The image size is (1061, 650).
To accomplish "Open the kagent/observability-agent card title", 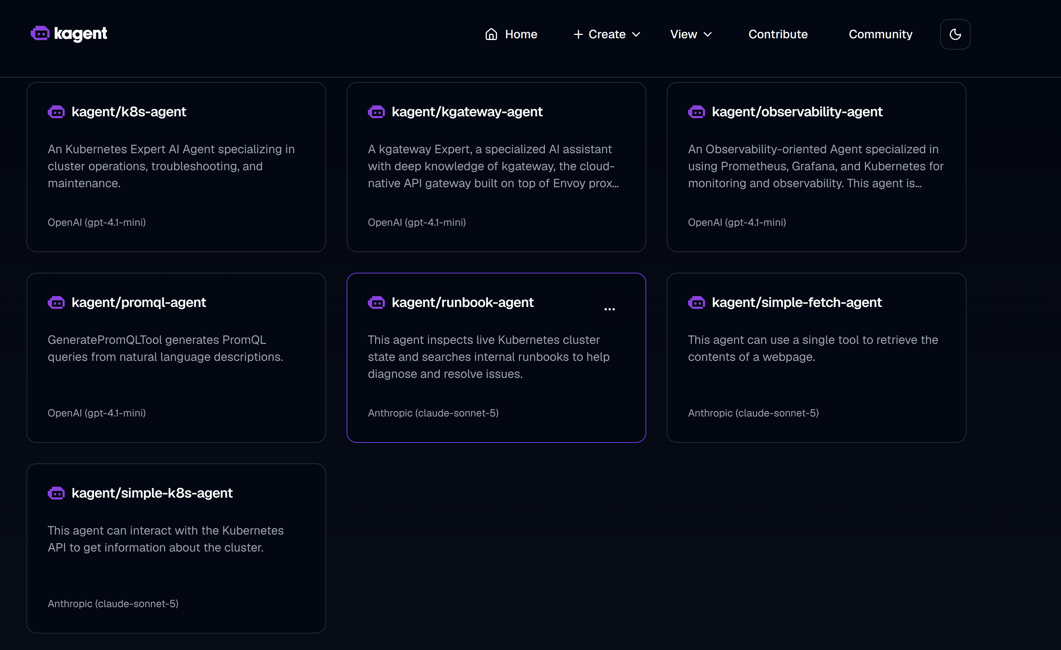I will 797,112.
